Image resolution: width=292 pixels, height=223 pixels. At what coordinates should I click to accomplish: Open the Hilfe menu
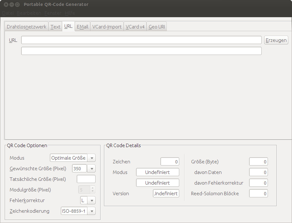tap(70, 13)
